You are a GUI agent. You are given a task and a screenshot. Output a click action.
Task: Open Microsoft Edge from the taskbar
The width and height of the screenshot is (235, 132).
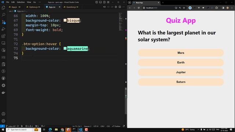click(x=50, y=129)
